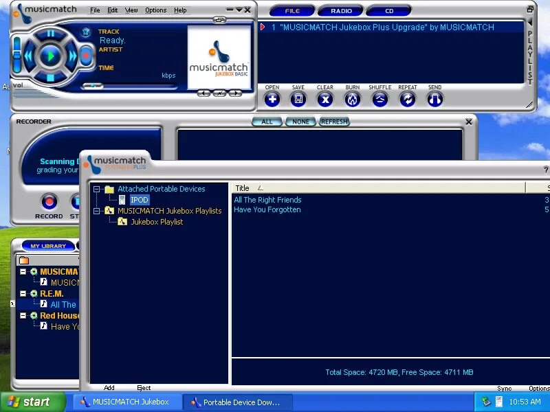Switch to the CD source tab
Viewport: 550px width, 412px height.
coord(389,11)
